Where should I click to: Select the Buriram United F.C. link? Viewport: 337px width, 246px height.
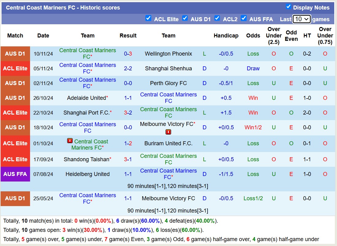tap(168, 143)
